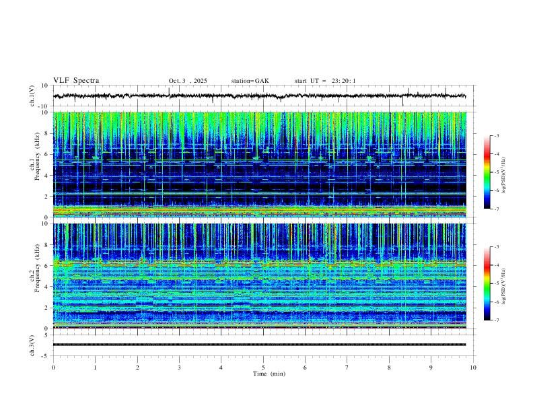Click the 4 kHz tick label on ch.1 frequency axis
Screen dimensions: 533x412
pyautogui.click(x=46, y=176)
